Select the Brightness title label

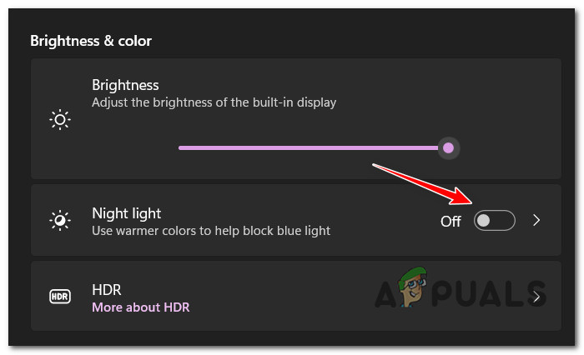tap(125, 85)
